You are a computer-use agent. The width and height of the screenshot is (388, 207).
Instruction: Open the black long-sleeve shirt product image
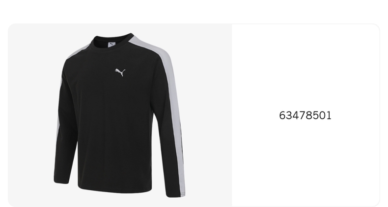pyautogui.click(x=120, y=115)
